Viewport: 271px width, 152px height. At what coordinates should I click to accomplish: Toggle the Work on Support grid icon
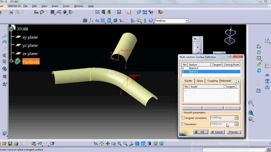102,21
